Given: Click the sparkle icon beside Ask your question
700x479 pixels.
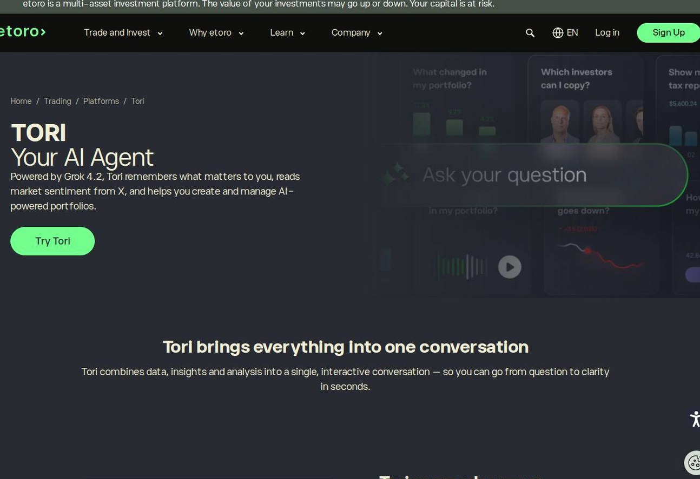Looking at the screenshot, I should (x=396, y=175).
